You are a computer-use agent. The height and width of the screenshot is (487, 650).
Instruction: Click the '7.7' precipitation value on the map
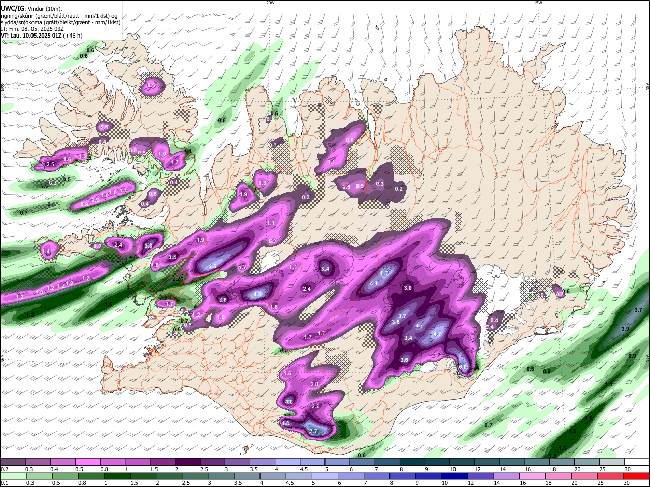pos(313,431)
